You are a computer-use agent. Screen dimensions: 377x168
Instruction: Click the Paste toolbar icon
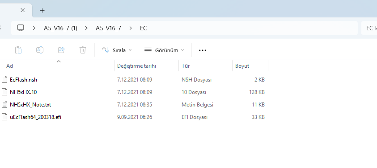18,50
